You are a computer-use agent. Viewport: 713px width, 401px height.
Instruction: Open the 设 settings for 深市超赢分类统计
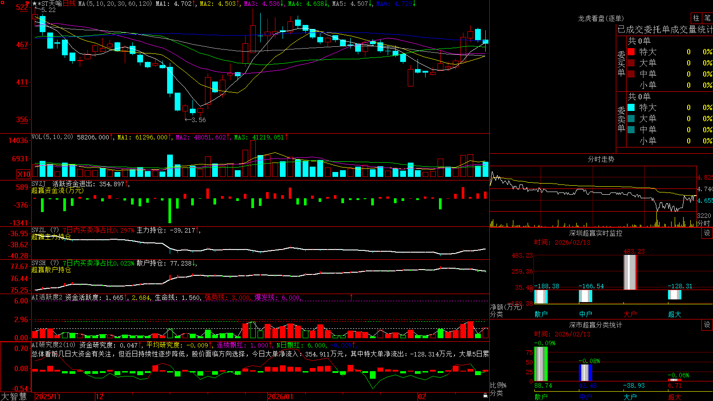707,325
